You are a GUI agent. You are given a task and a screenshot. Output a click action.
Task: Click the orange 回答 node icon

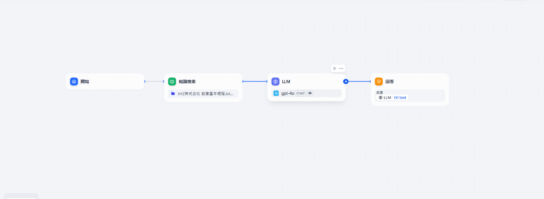pyautogui.click(x=379, y=82)
